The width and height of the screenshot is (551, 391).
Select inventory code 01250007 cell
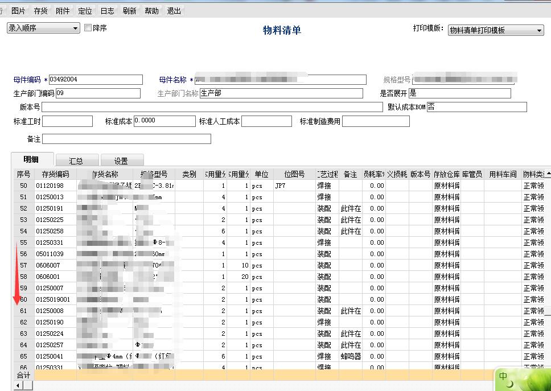[x=55, y=288]
